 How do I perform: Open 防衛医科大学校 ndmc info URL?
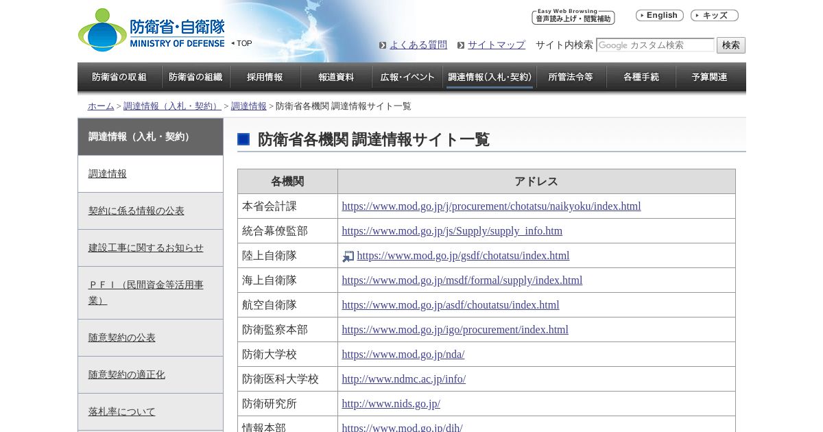[x=404, y=379]
